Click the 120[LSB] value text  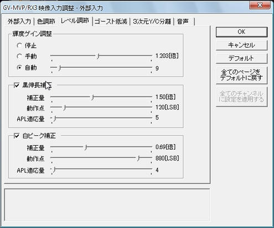(167, 107)
